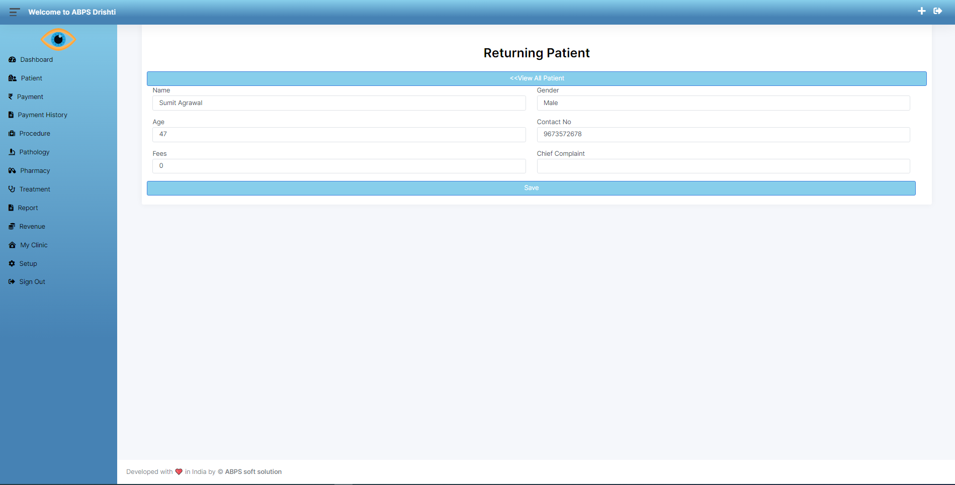955x485 pixels.
Task: Click the Procedure medkit icon
Action: pyautogui.click(x=12, y=134)
